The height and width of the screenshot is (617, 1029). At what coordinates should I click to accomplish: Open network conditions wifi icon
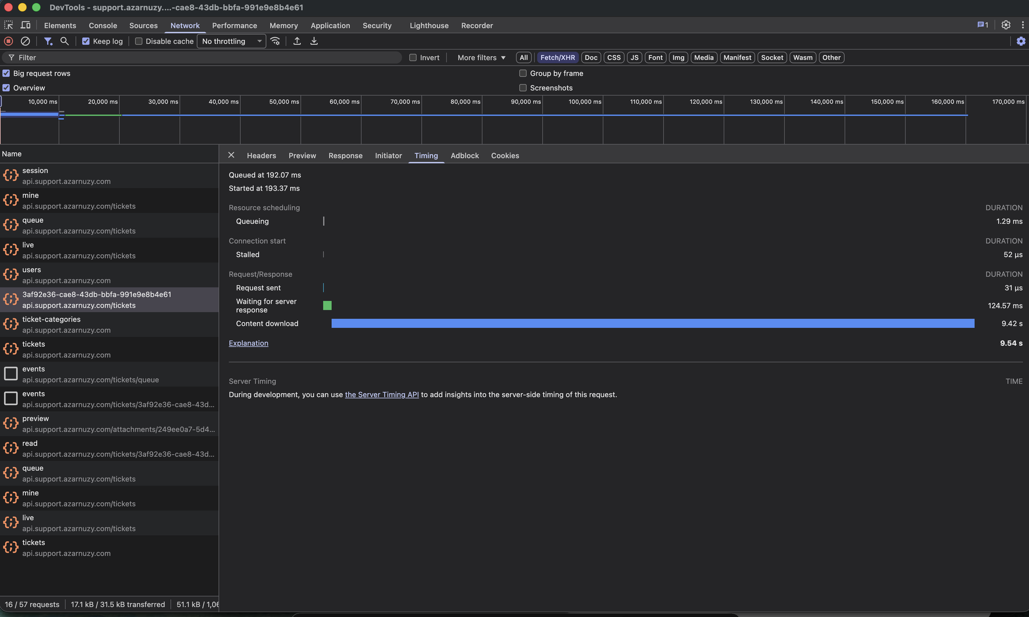pos(275,41)
